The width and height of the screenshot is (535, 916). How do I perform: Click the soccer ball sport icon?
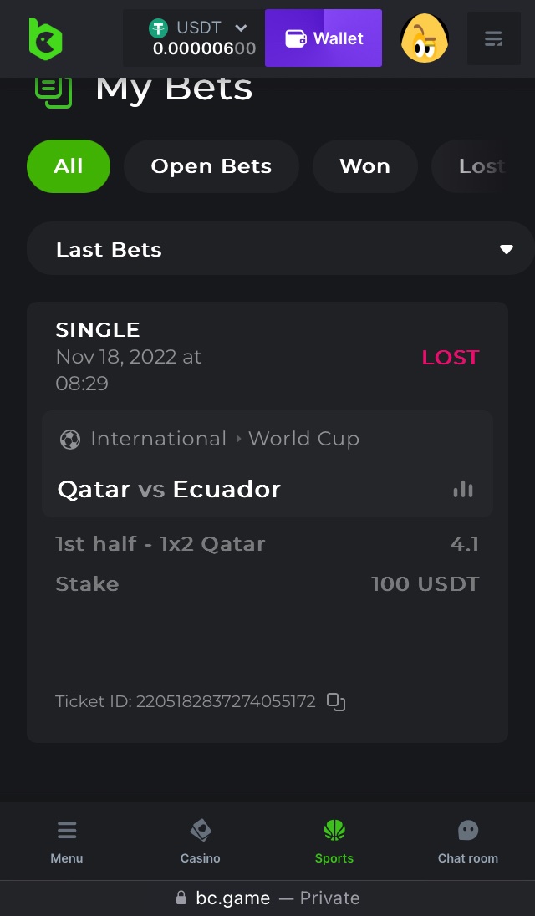pos(70,440)
